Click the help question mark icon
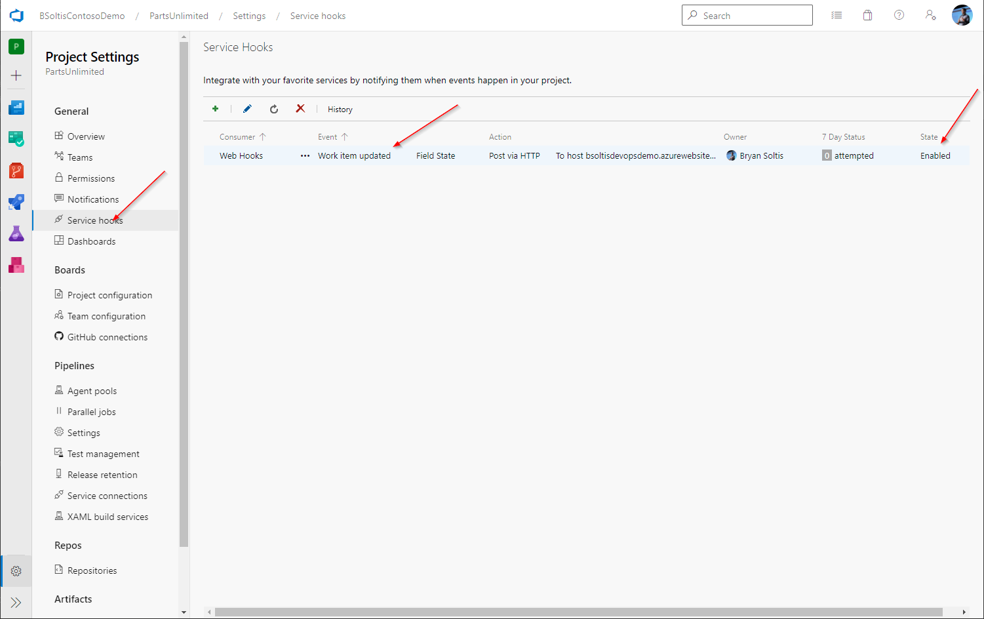984x619 pixels. [x=899, y=15]
